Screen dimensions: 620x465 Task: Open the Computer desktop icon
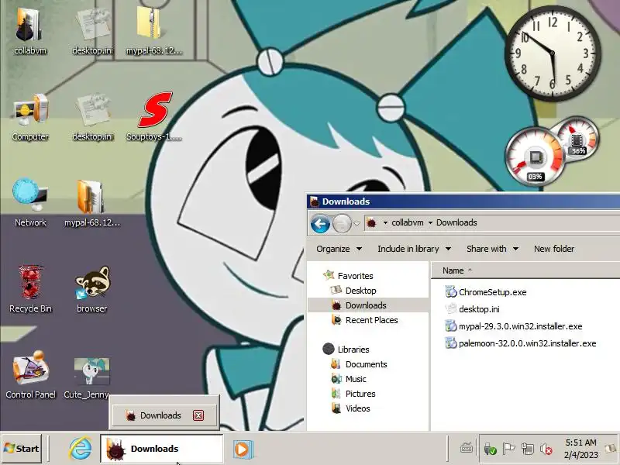click(30, 117)
